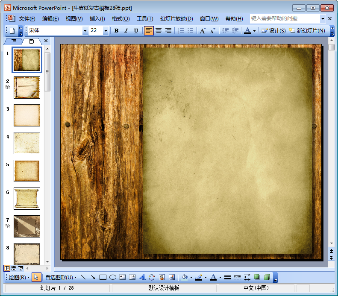Align text right
Screen dimensions: 338x296
pos(168,31)
